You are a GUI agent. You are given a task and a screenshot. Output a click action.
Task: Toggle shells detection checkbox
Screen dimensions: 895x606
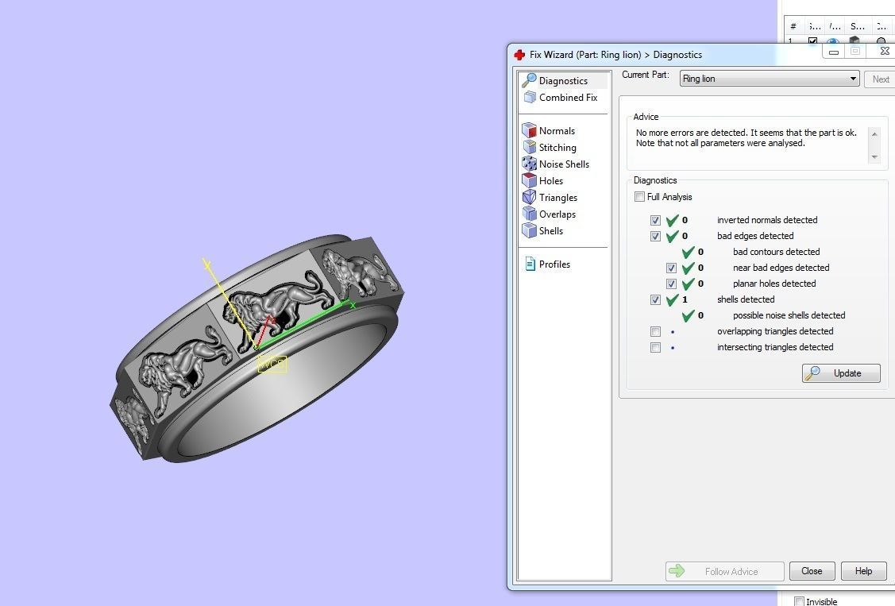pos(655,299)
